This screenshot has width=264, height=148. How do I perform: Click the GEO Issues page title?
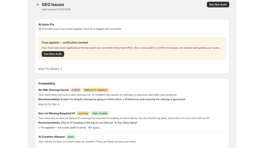pyautogui.click(x=53, y=4)
